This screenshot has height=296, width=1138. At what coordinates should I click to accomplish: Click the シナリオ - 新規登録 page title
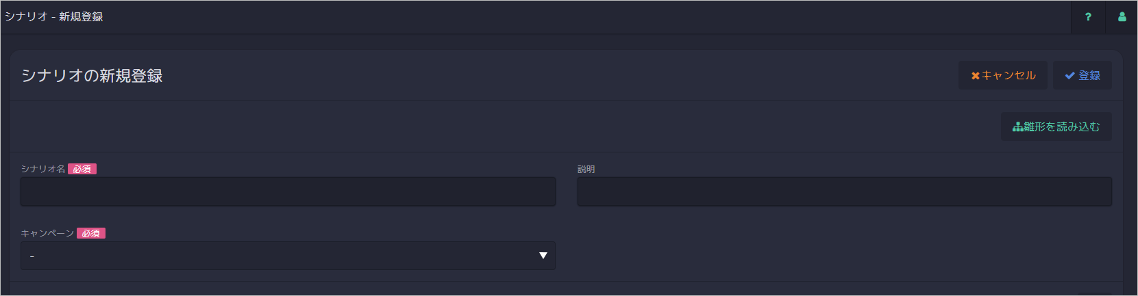(53, 16)
